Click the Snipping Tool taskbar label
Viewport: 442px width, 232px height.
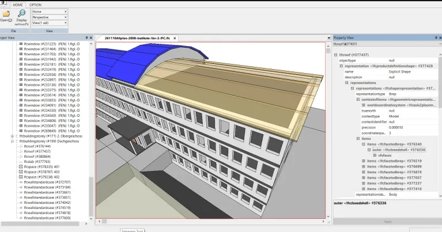pos(132,231)
